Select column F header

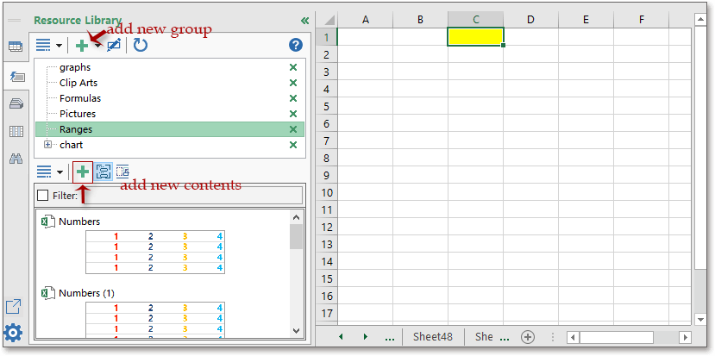click(641, 19)
